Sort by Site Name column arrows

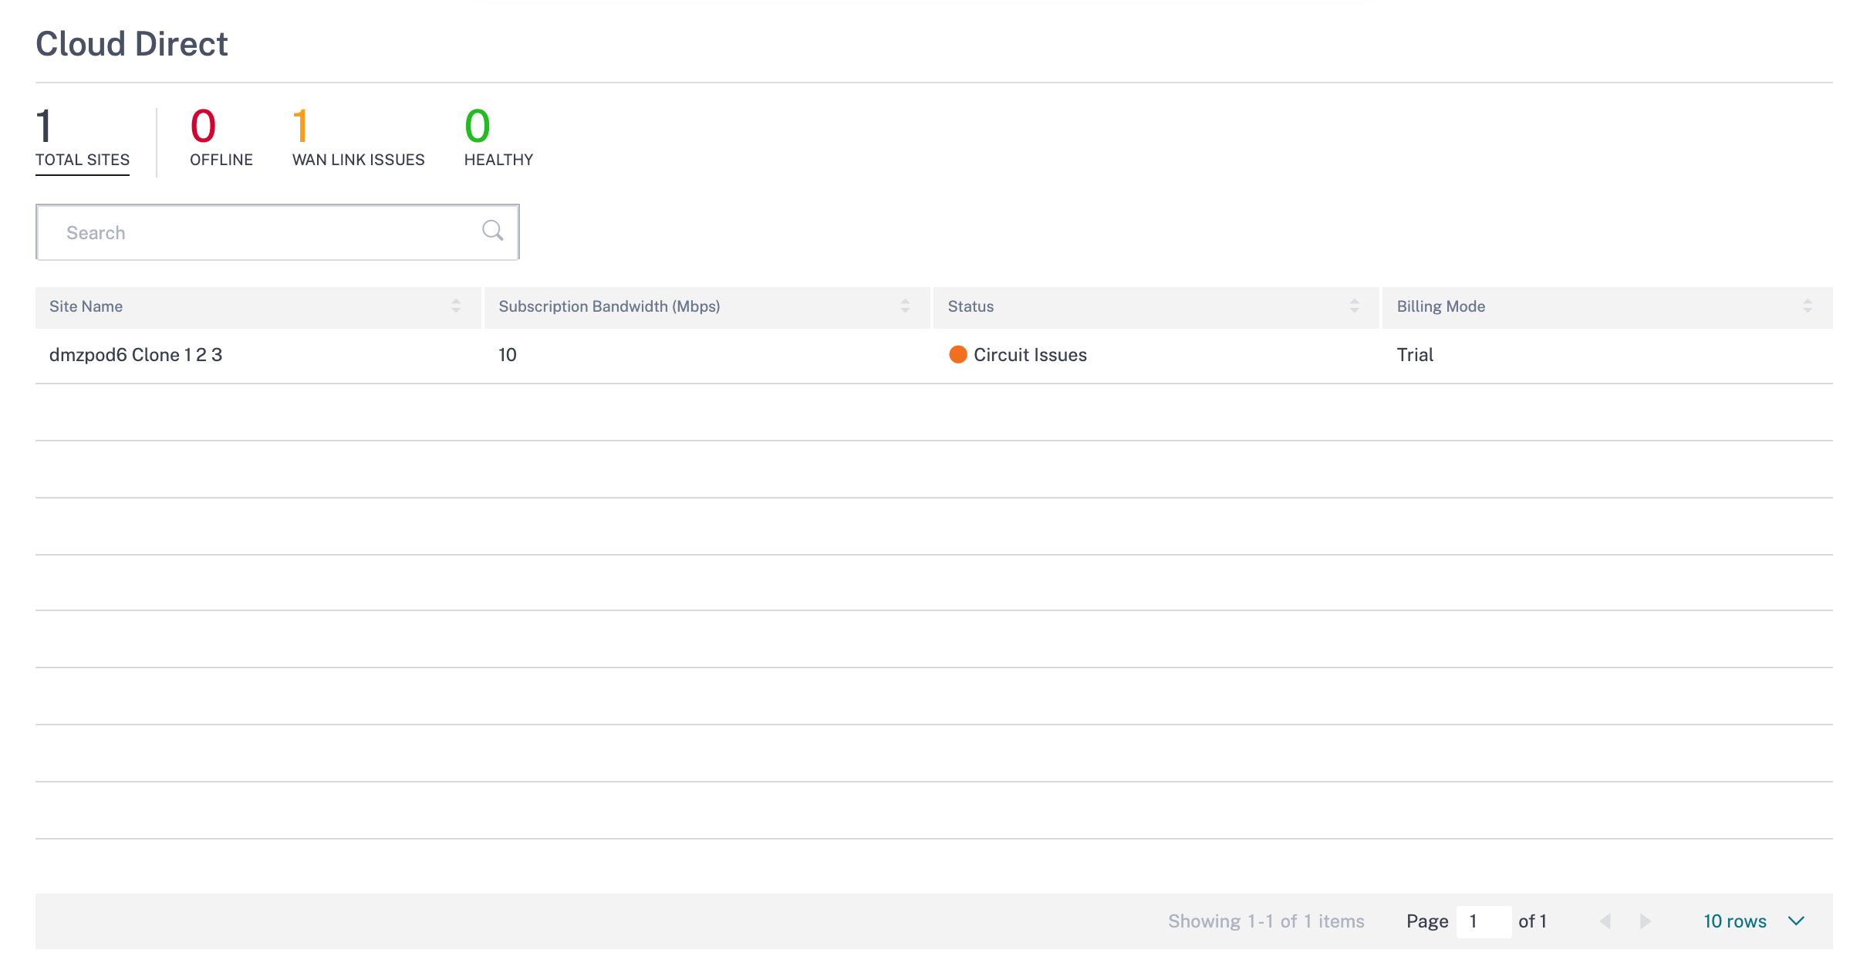(x=456, y=306)
